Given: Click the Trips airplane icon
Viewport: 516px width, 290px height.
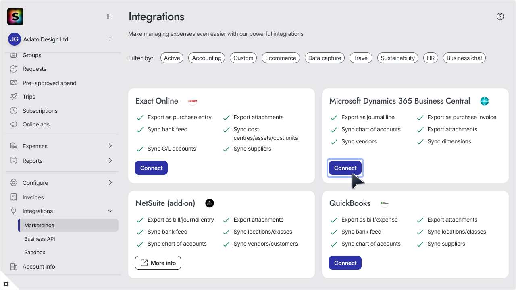Looking at the screenshot, I should [x=14, y=97].
